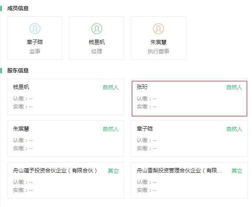Click 其它 tag on 舟山蕴予 card
This screenshot has height=207, width=252.
tap(113, 171)
